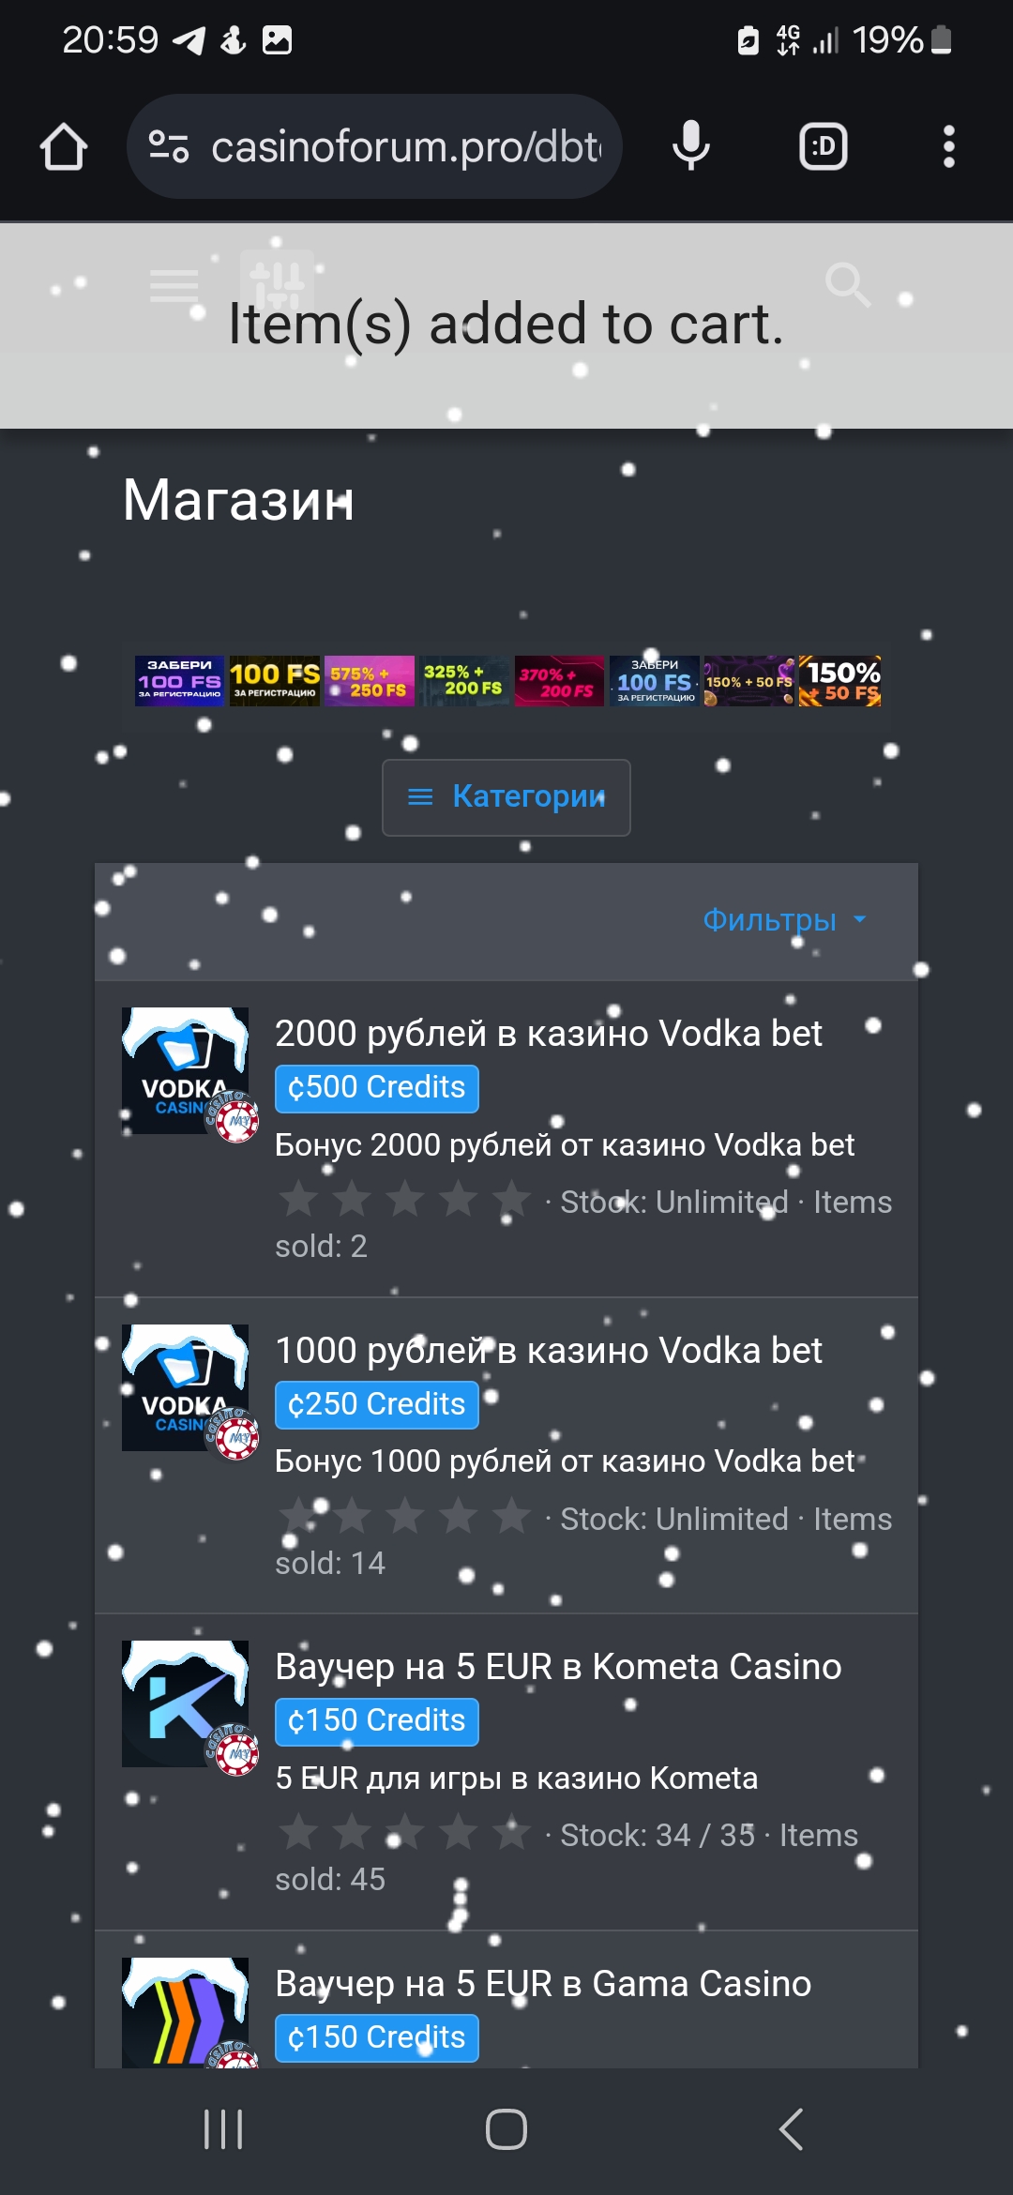This screenshot has height=2195, width=1013.
Task: Open the browser tab switcher icon
Action: coord(824,147)
